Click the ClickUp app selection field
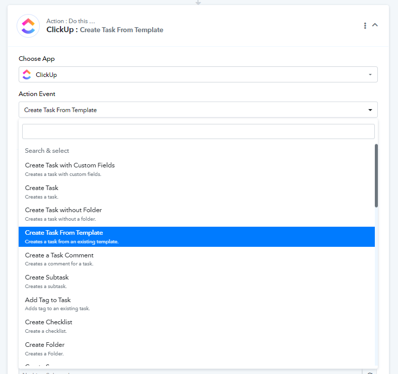 (198, 74)
